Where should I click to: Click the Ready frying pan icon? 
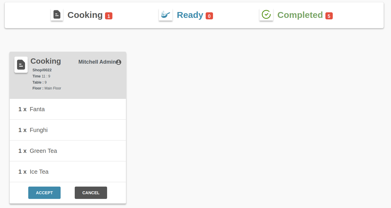(x=166, y=15)
